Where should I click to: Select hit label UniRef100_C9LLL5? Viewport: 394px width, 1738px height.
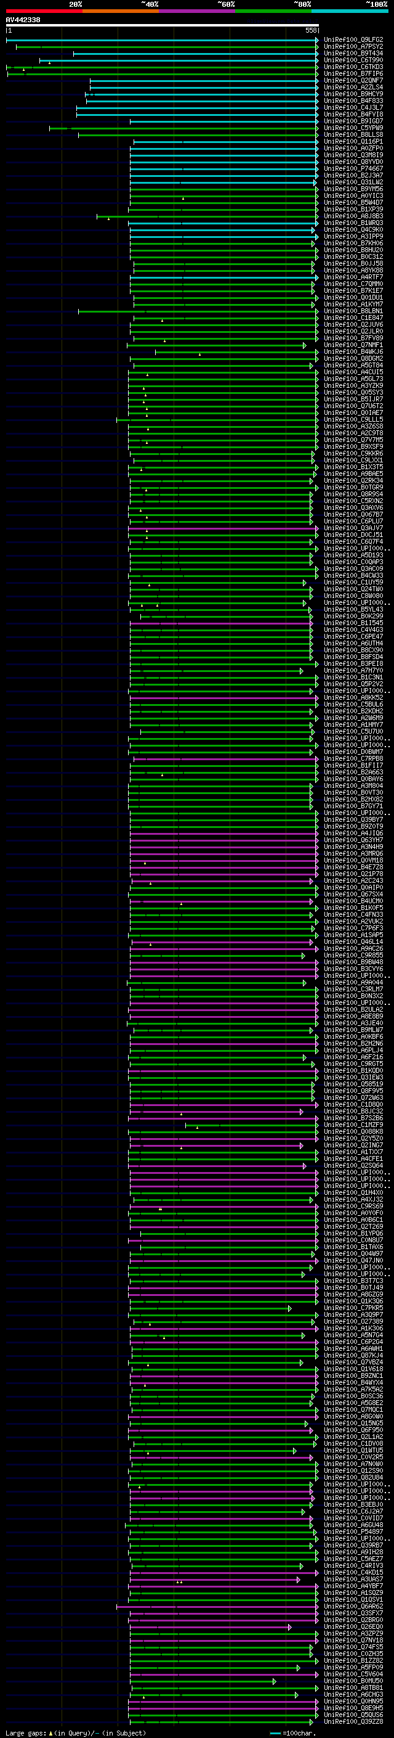click(353, 420)
